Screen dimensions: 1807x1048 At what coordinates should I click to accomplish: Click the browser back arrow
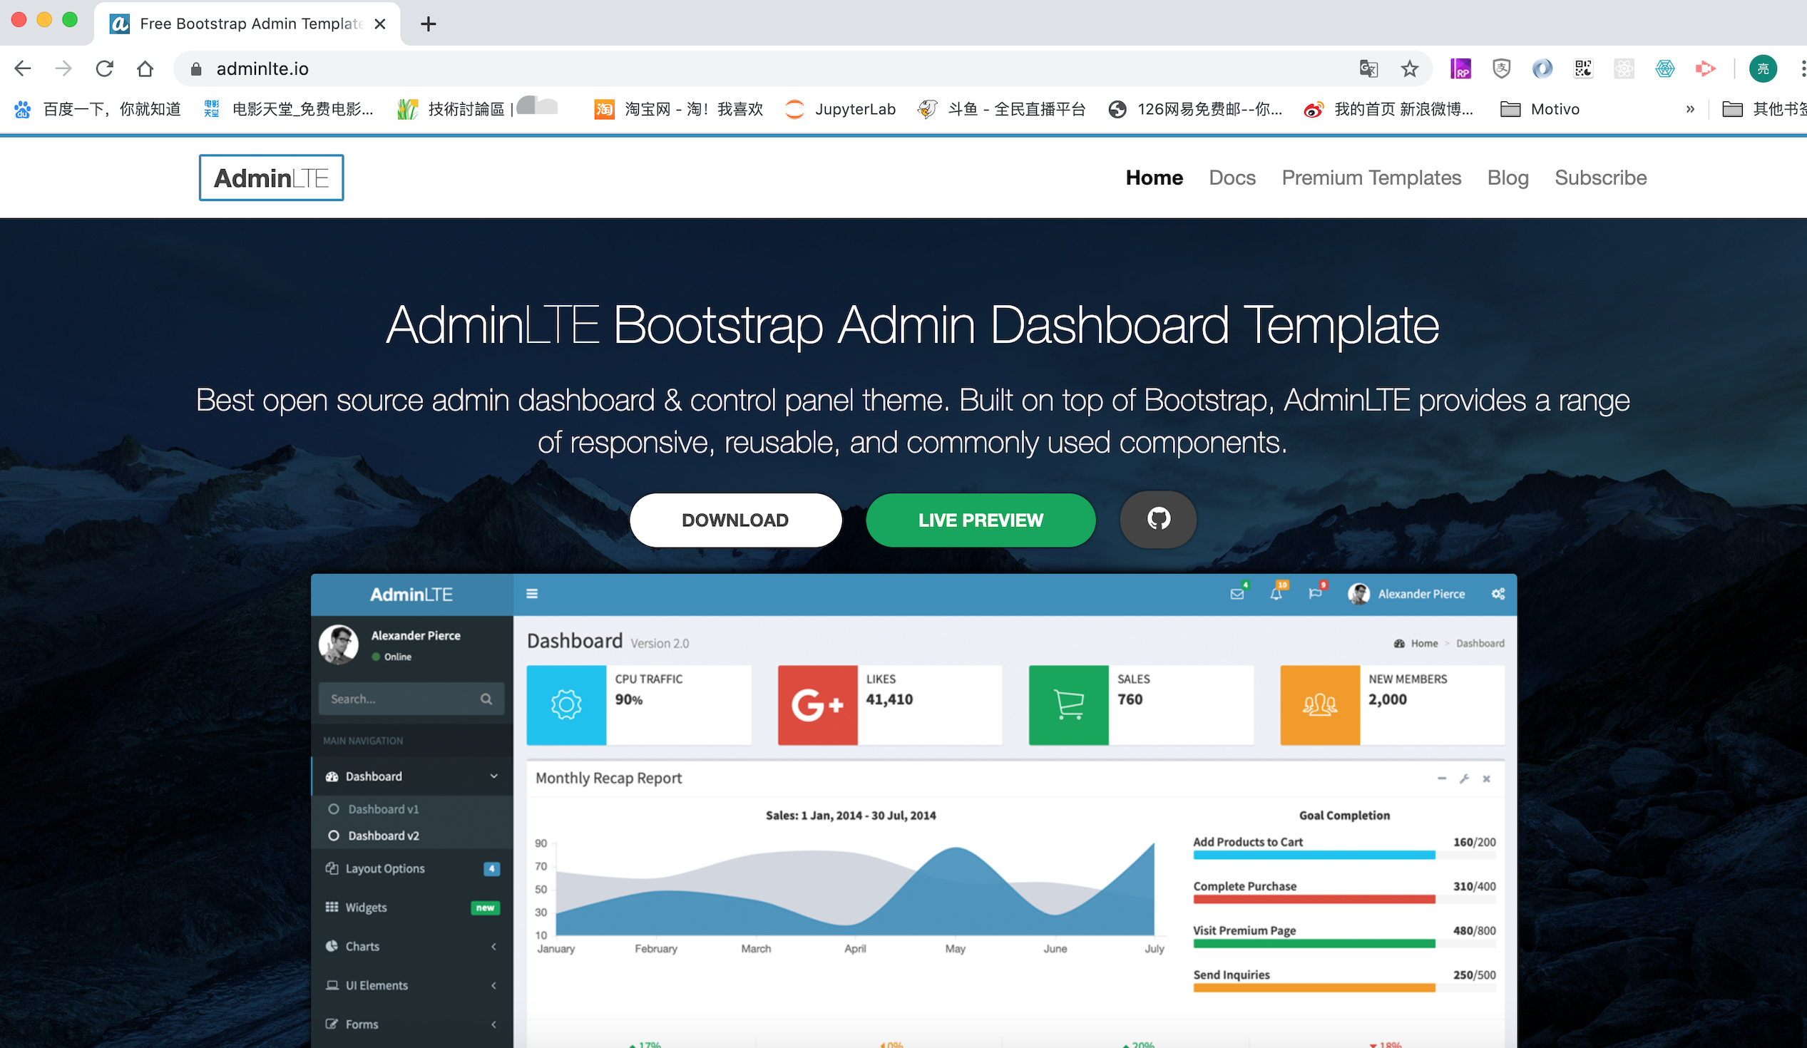(23, 69)
